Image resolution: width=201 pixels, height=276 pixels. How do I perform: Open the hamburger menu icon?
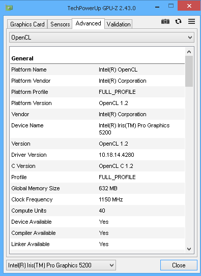point(191,21)
